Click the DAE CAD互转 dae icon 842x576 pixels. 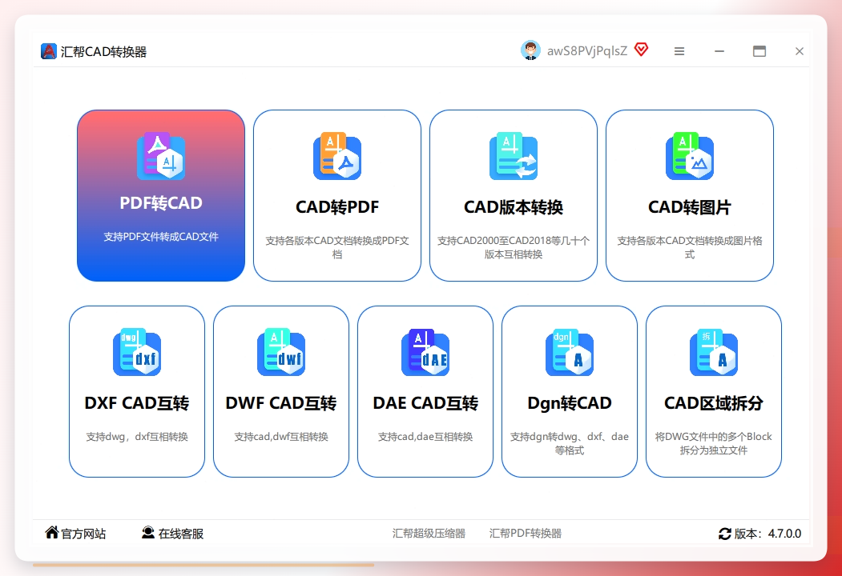425,352
